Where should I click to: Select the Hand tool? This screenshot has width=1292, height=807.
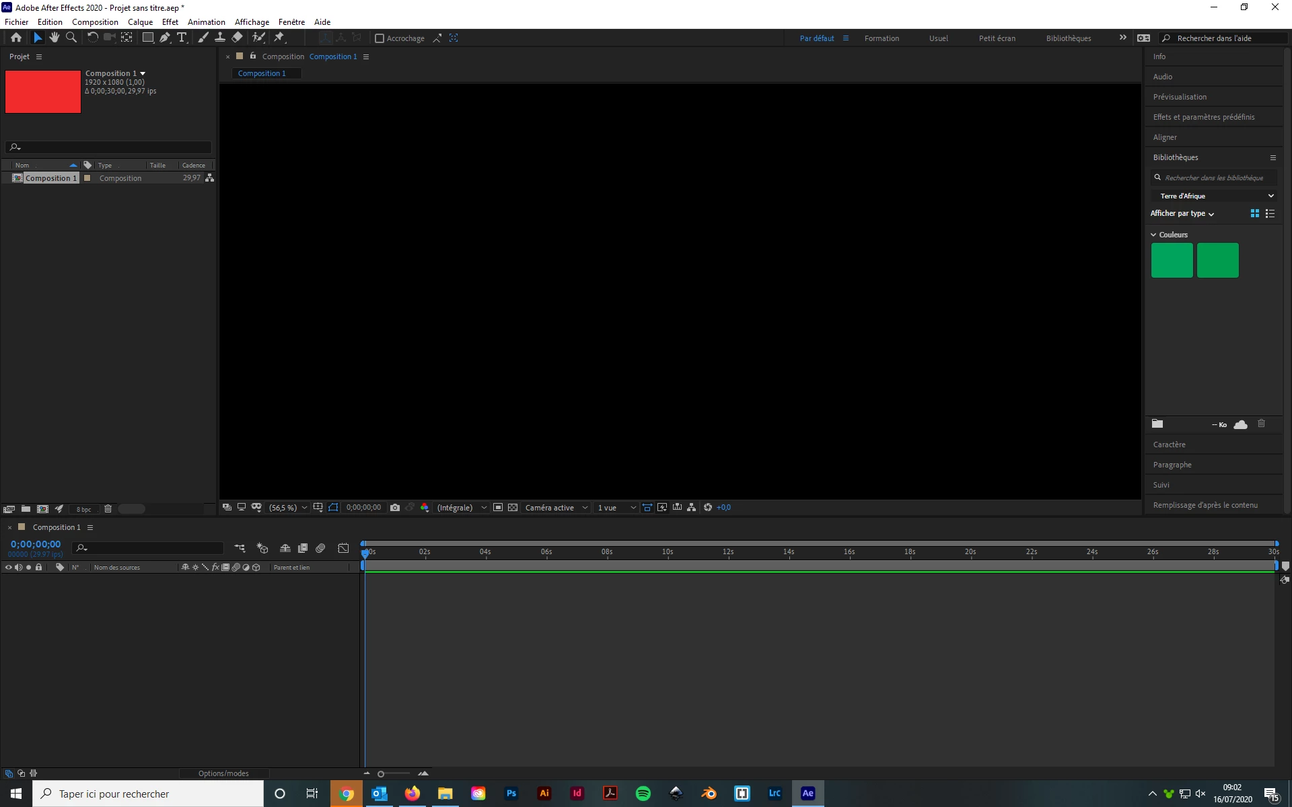[x=55, y=38]
